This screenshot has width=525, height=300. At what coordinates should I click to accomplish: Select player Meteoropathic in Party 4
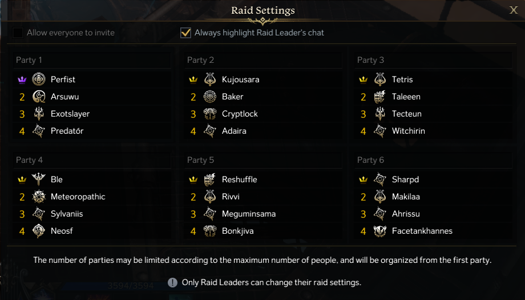[78, 197]
